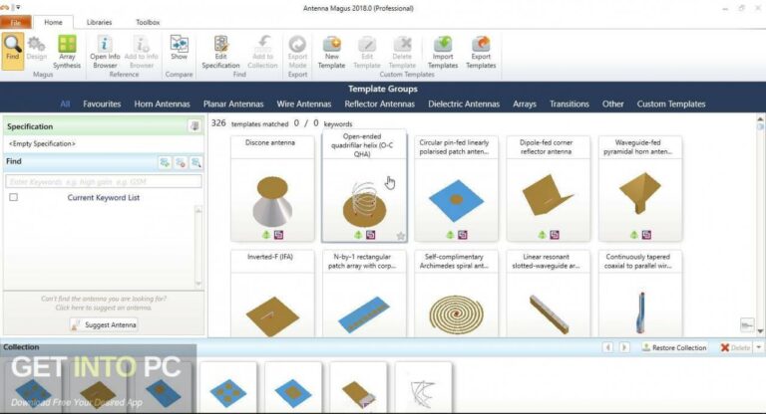The height and width of the screenshot is (414, 766).
Task: Click the Specification panel pin icon
Action: tap(194, 126)
